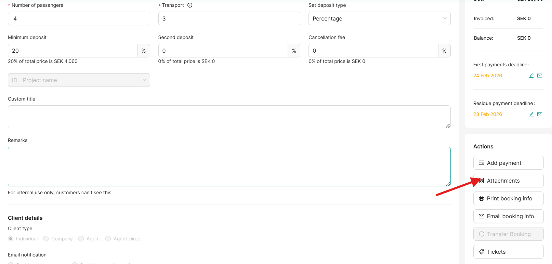Click the Transfer Booking button
The height and width of the screenshot is (264, 552).
pos(508,234)
